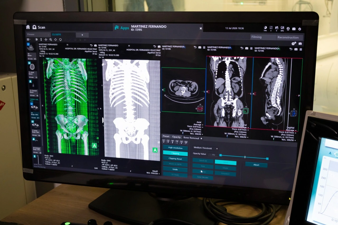Open the Filming tab

[263, 37]
